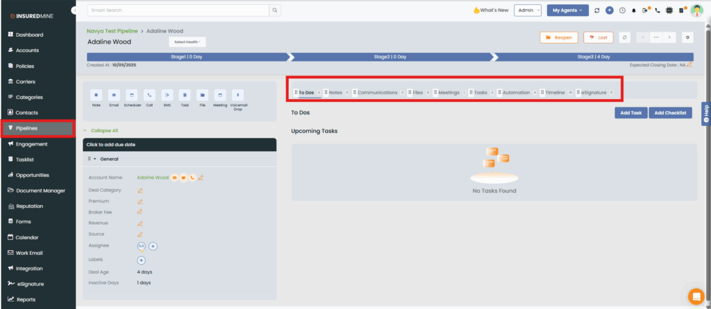Open the SMS quick action icon
Screen dimensions: 711x309
[167, 94]
